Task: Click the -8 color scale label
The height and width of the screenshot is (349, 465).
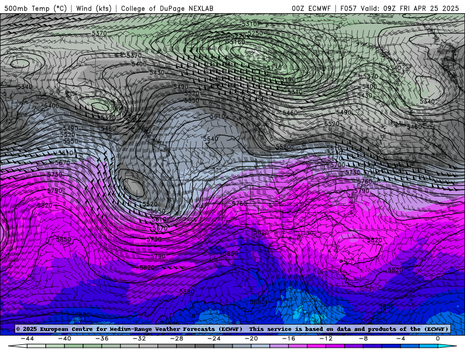Action: tap(364, 339)
